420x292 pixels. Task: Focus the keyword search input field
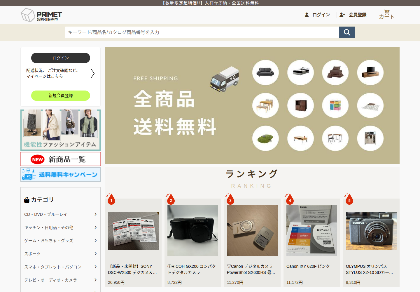tap(202, 32)
